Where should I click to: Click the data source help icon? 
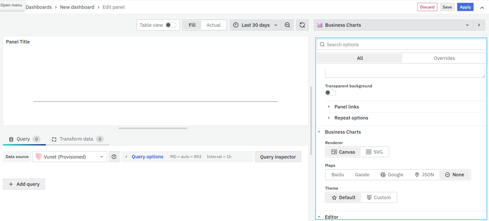tap(114, 157)
